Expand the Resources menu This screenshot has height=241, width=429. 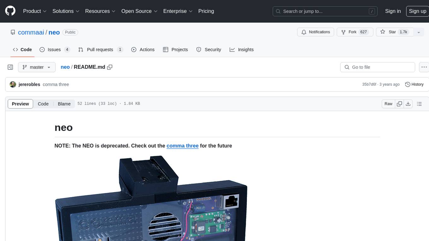(100, 11)
